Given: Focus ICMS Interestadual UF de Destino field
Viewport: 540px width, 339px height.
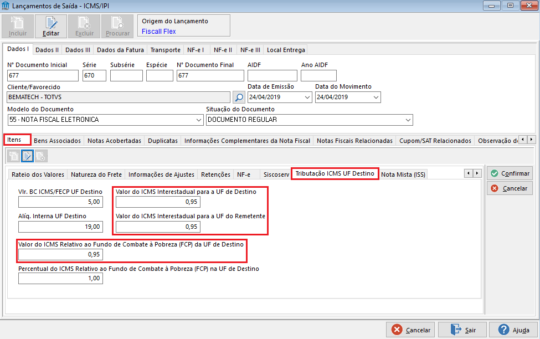Looking at the screenshot, I should tap(158, 202).
